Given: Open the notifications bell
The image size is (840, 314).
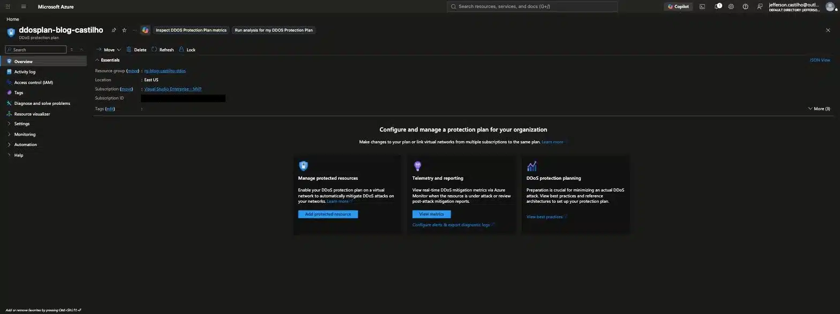Looking at the screenshot, I should tap(718, 6).
